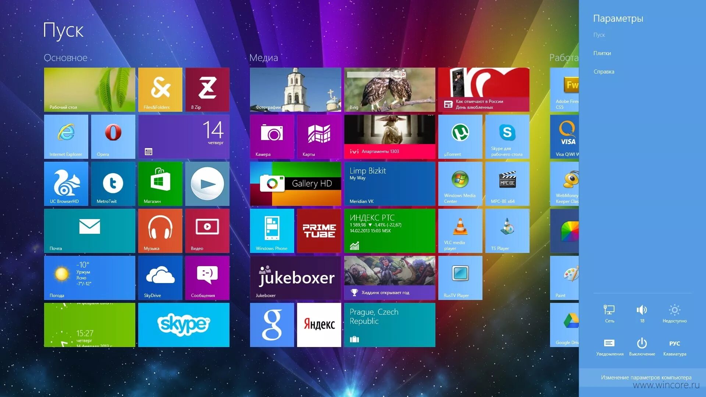This screenshot has height=397, width=706.
Task: Open the Погода weather tile
Action: point(89,278)
